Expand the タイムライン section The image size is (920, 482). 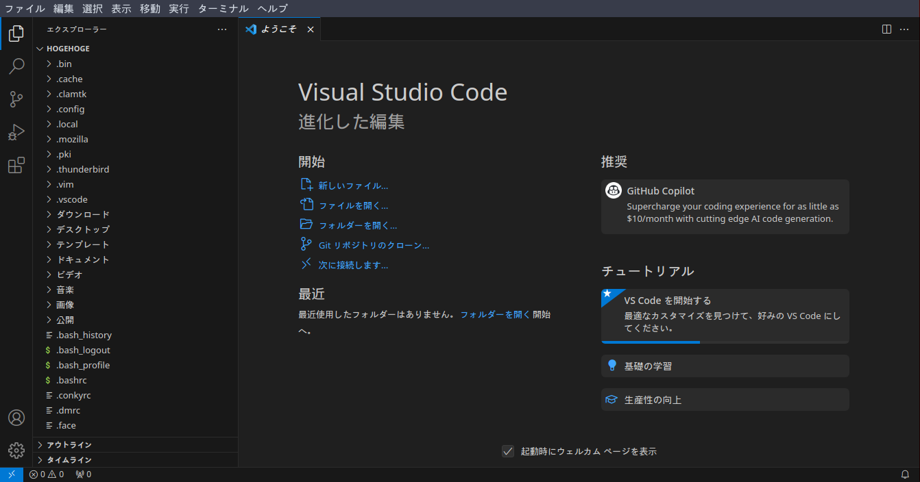135,460
